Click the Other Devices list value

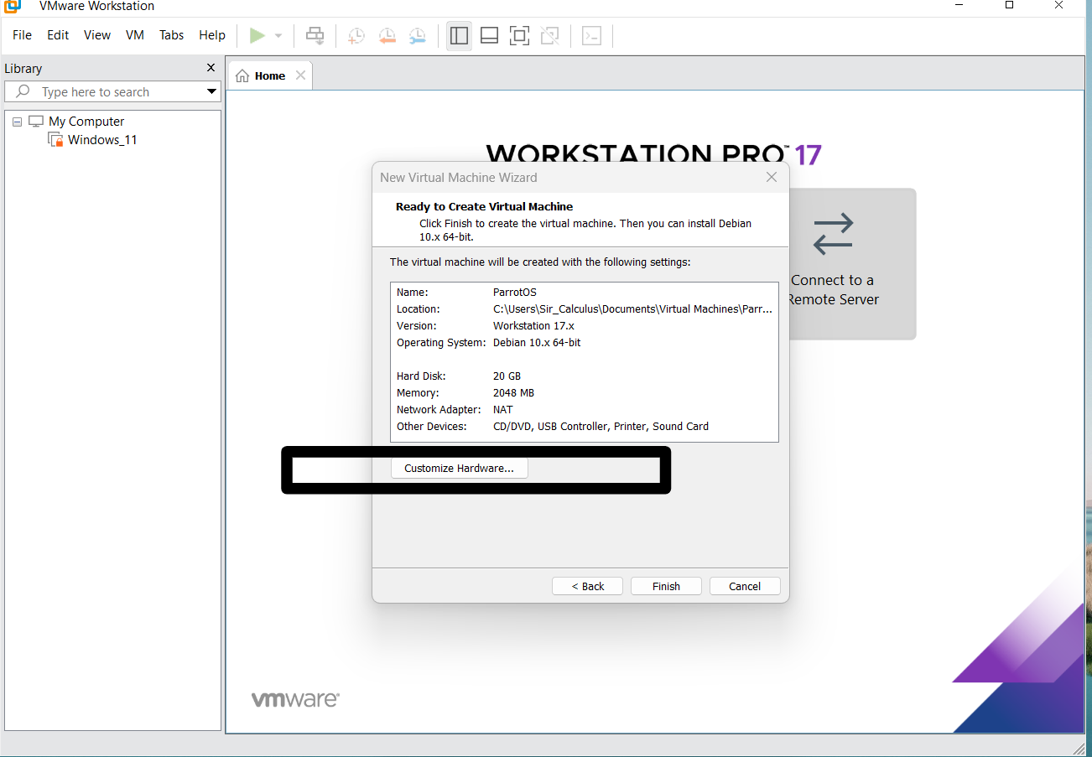(x=601, y=426)
